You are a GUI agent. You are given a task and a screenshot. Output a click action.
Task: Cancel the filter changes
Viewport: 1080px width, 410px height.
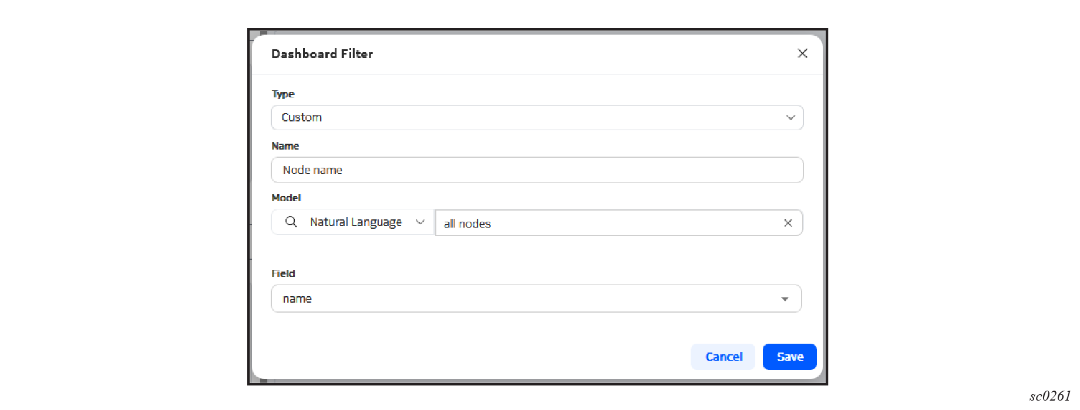(x=723, y=357)
